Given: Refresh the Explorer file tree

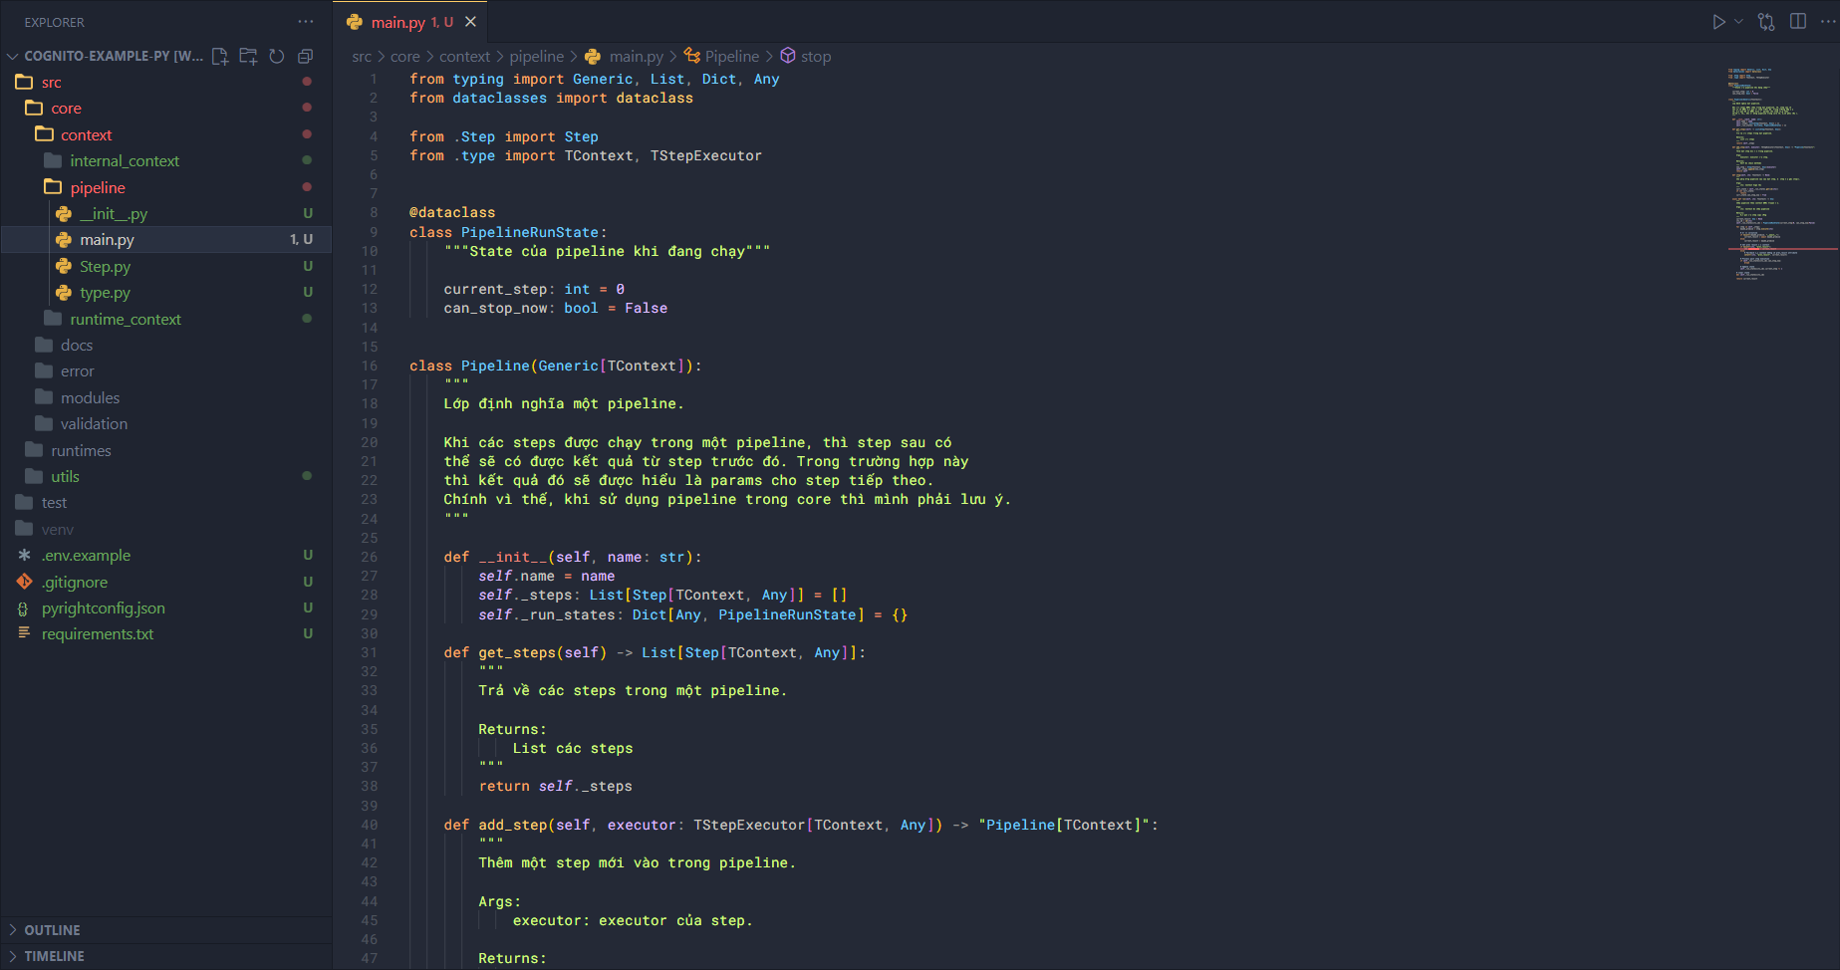Looking at the screenshot, I should (277, 57).
